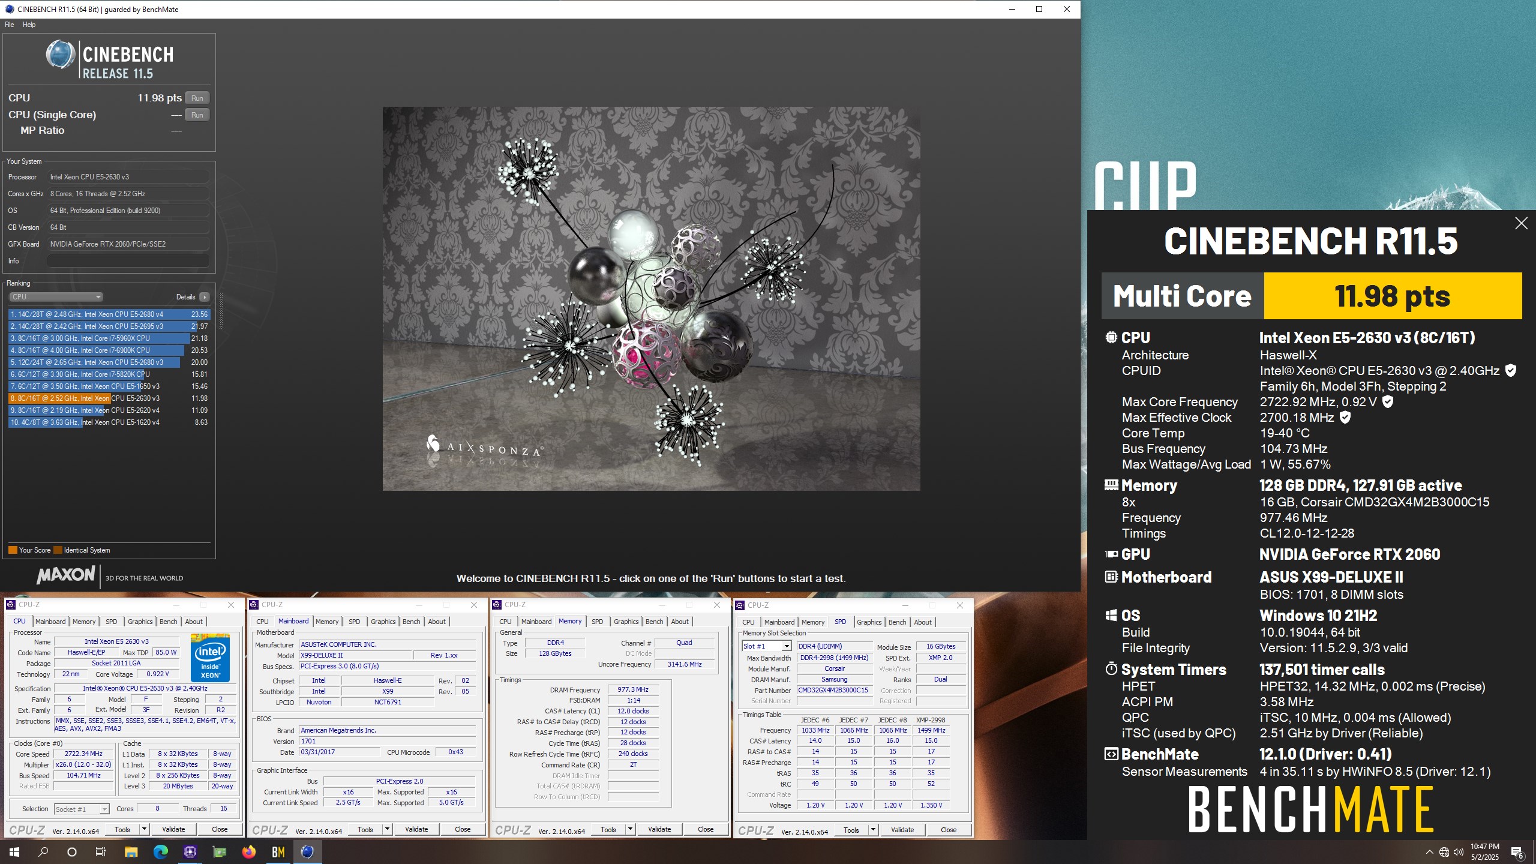Open network globe tray icon
1536x864 pixels.
[1444, 852]
